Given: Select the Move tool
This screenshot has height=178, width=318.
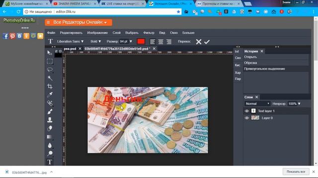Looking at the screenshot, I should (50, 53).
